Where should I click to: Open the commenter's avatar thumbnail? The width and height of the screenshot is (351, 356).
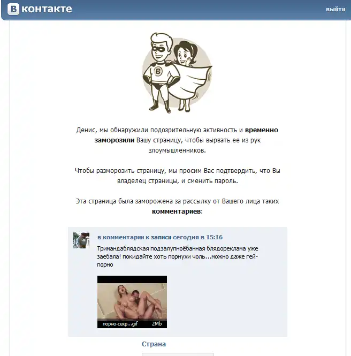pyautogui.click(x=81, y=240)
